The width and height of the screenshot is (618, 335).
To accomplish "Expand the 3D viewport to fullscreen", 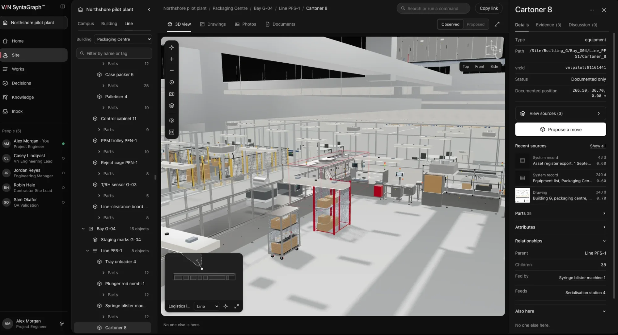I will pos(497,24).
